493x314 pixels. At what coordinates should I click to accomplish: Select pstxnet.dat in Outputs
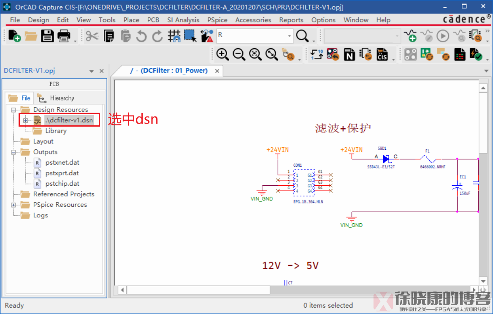pos(62,162)
